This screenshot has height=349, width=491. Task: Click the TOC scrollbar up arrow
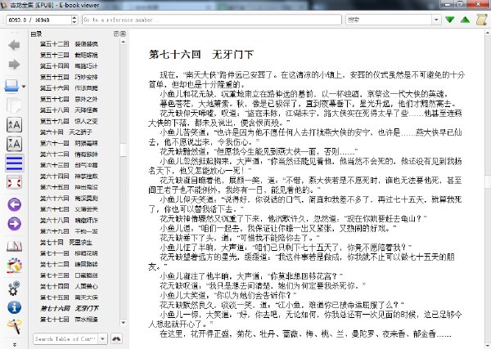click(x=124, y=42)
